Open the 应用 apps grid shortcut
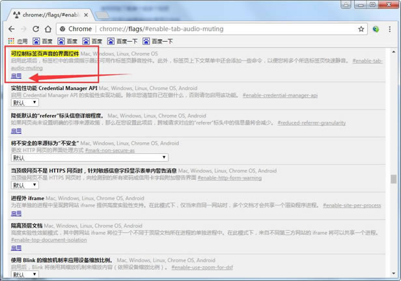401x281 pixels. pos(18,41)
